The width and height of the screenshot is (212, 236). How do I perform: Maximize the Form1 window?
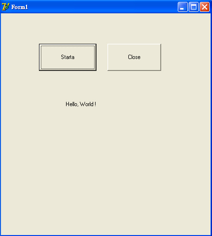coord(193,7)
